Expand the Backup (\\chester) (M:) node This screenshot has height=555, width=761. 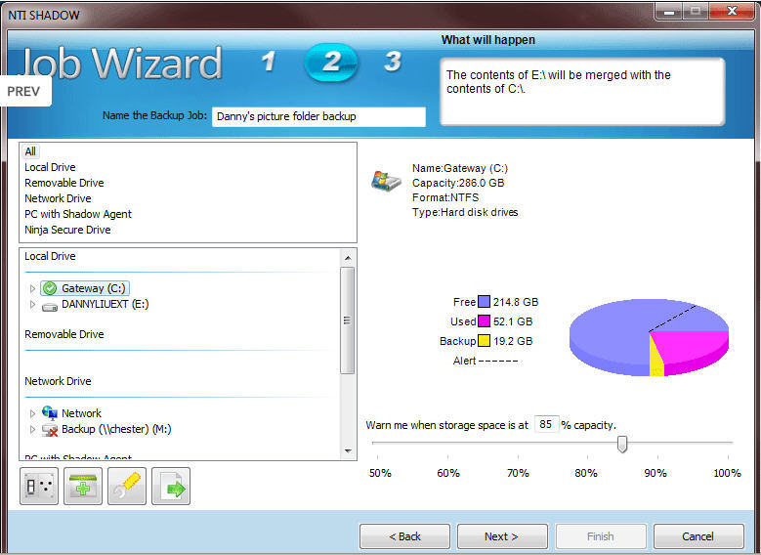click(x=32, y=429)
